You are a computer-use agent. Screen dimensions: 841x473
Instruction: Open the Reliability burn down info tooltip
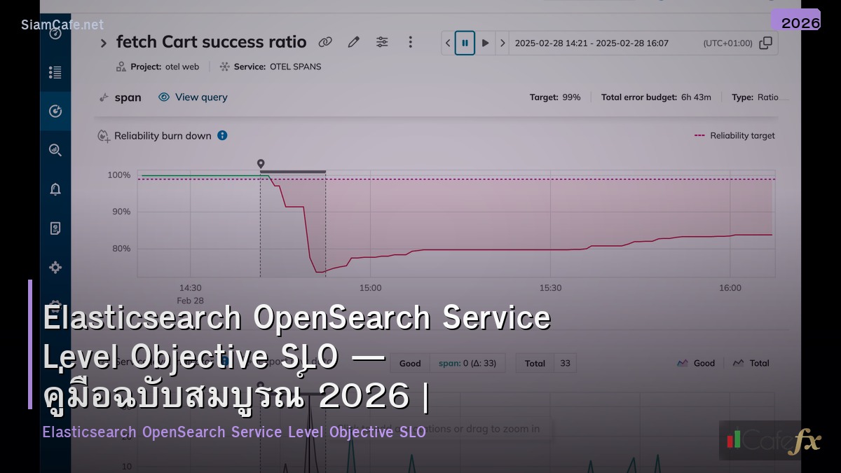(221, 135)
